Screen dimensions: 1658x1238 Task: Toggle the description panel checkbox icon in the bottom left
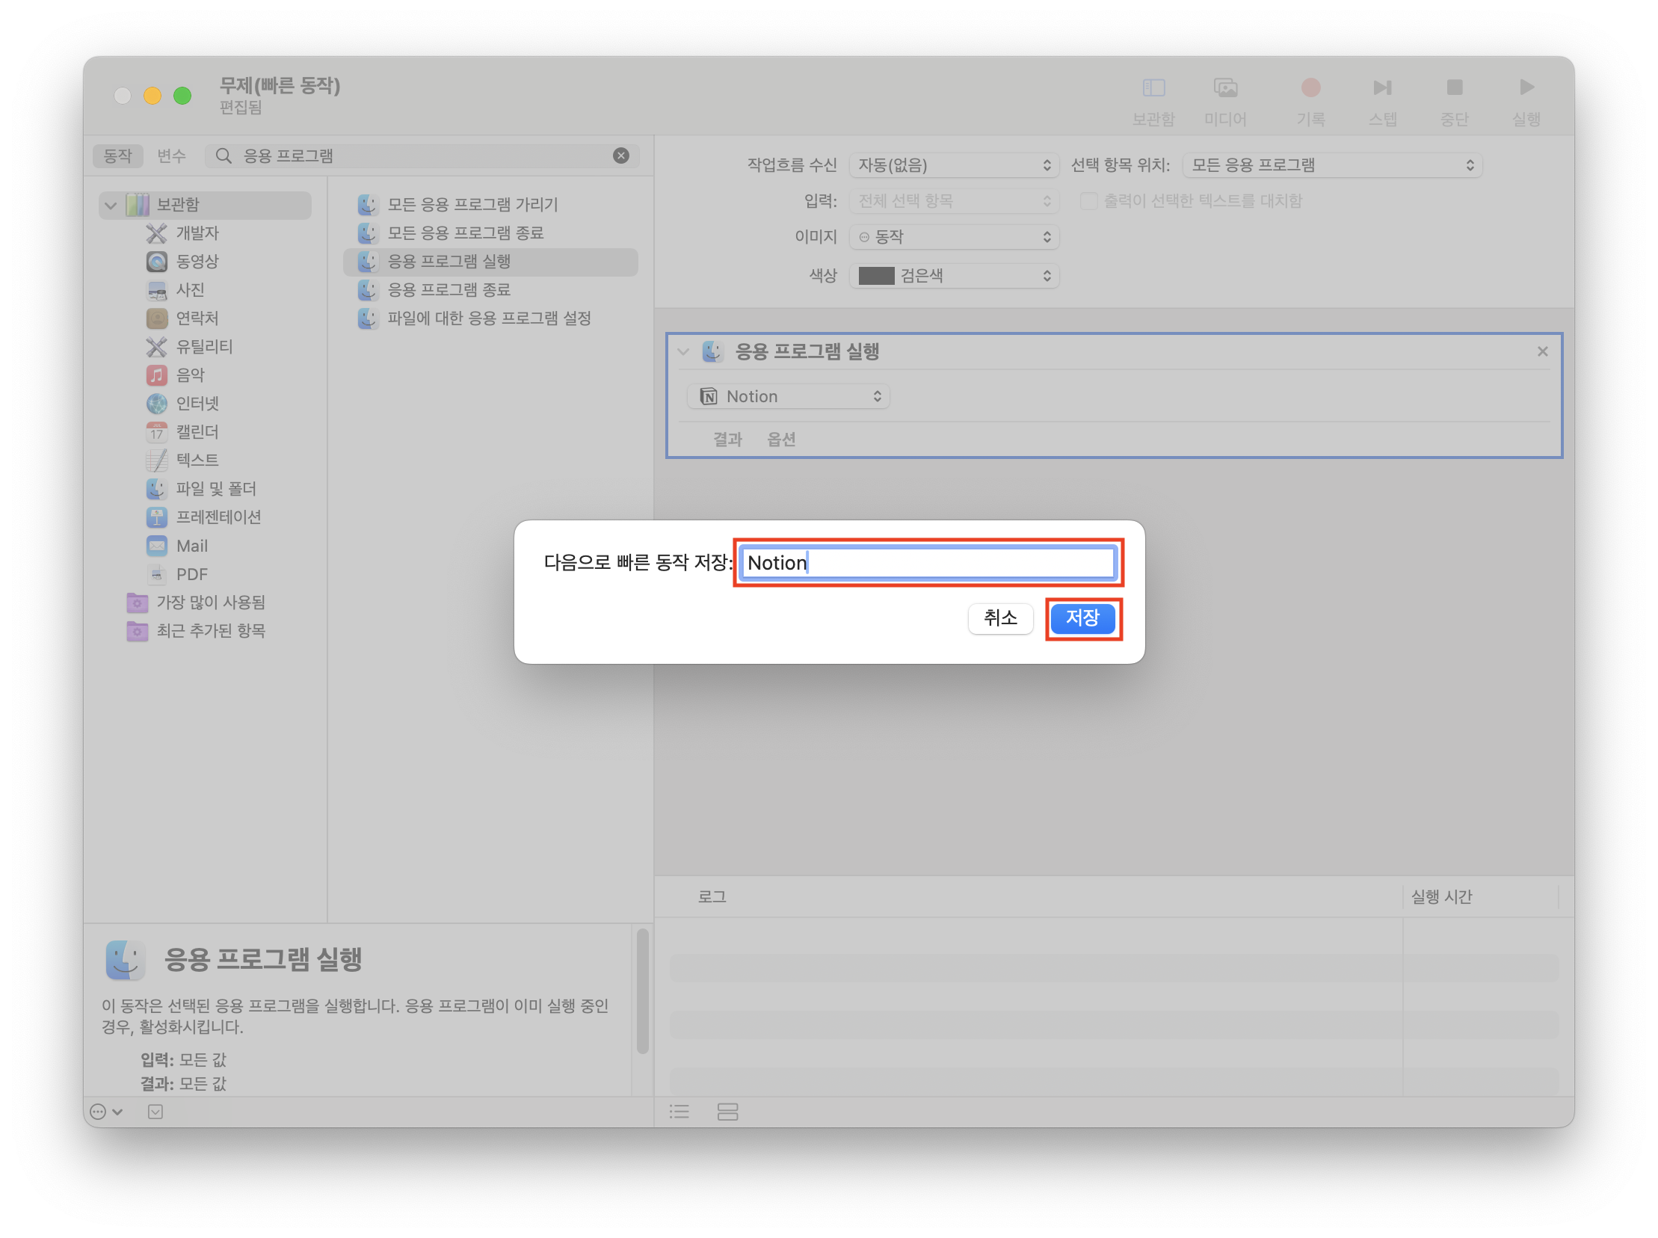pos(155,1112)
